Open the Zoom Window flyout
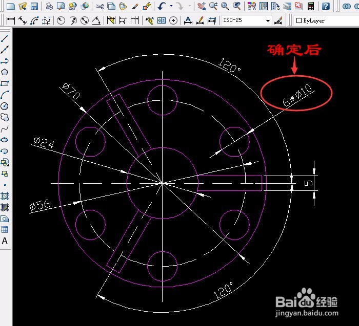Viewport: 359px width, 326px height. pos(225,6)
